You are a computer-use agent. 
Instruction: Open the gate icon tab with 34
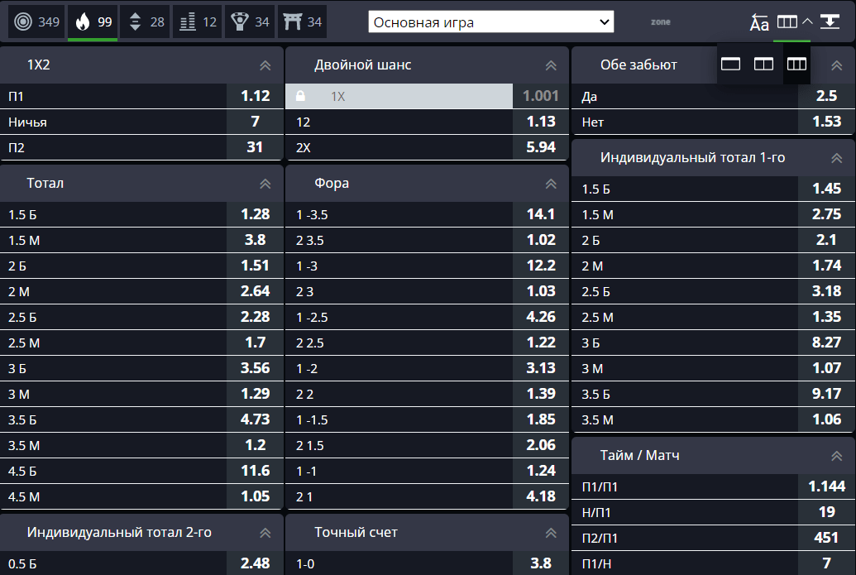(x=302, y=22)
